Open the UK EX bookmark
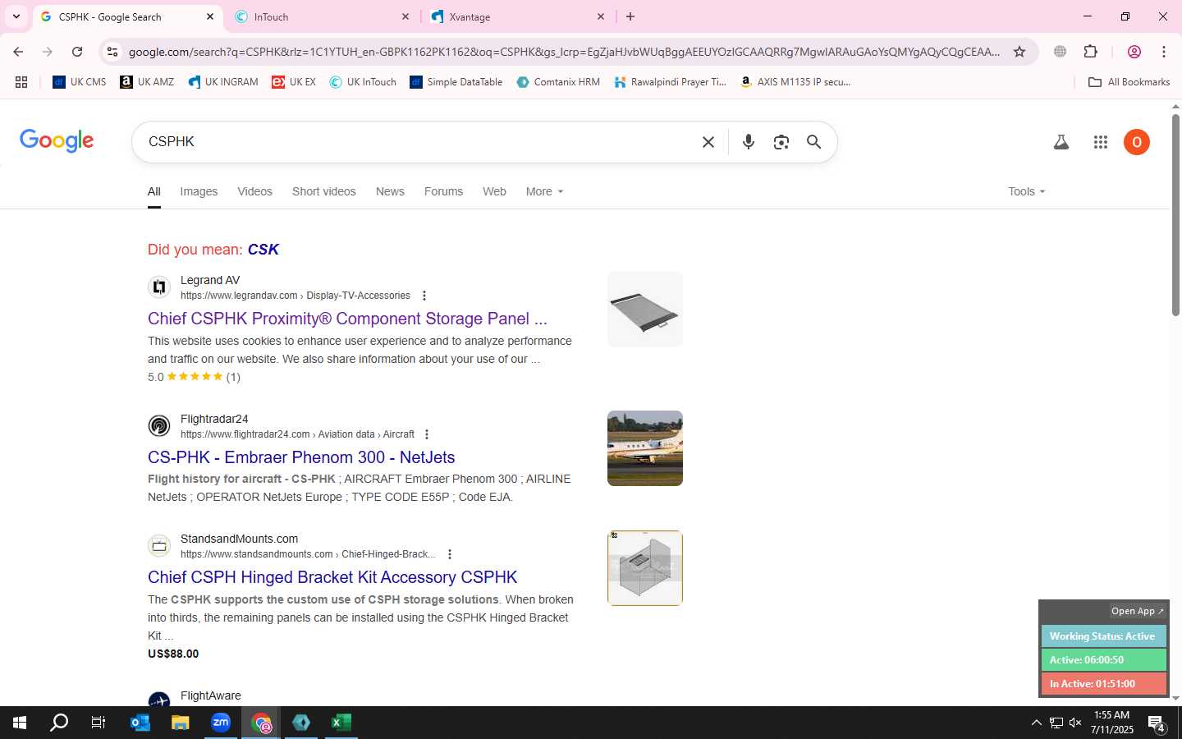This screenshot has height=739, width=1182. click(294, 82)
